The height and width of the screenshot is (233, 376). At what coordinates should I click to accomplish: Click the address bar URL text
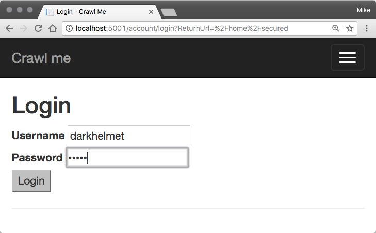[x=182, y=28]
